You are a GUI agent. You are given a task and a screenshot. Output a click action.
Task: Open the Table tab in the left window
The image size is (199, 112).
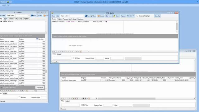coord(5,19)
